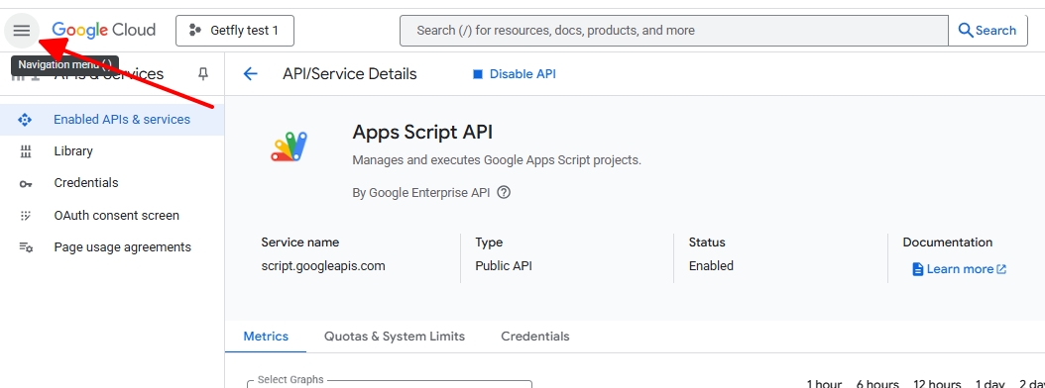This screenshot has width=1045, height=388.
Task: Go back with the left arrow
Action: point(251,74)
